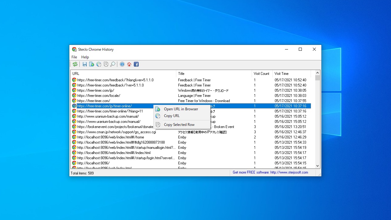
Task: Click Total items: 589 status text
Action: point(82,173)
